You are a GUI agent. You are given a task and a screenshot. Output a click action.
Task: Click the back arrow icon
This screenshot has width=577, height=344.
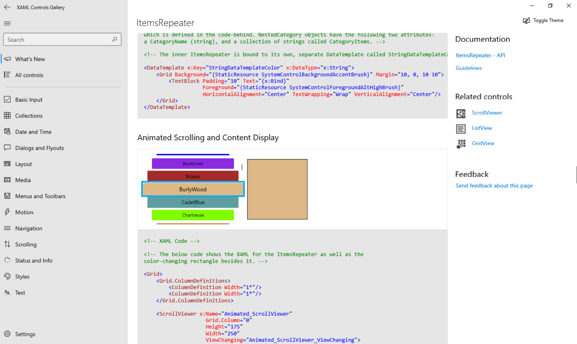7,7
